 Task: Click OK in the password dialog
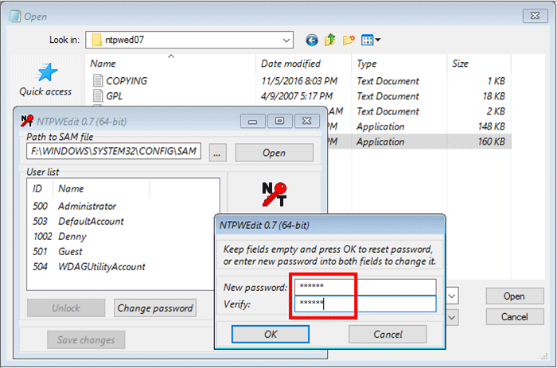pyautogui.click(x=271, y=335)
